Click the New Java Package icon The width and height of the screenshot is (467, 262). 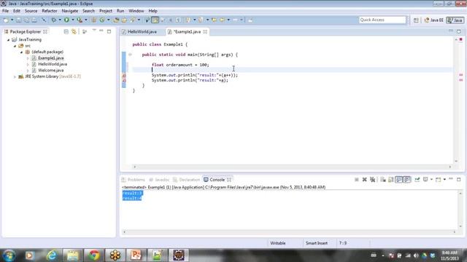[x=93, y=20]
